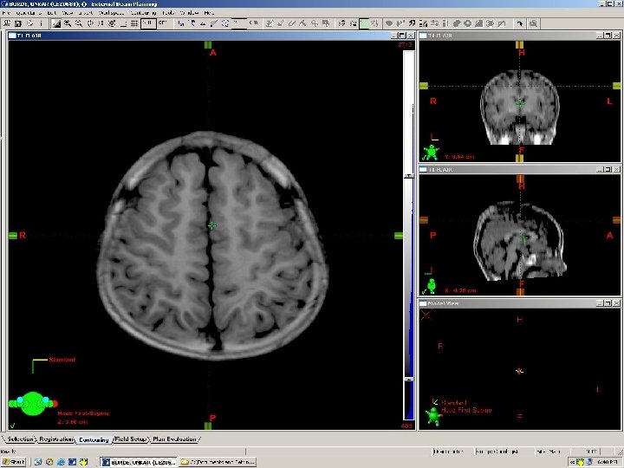
Task: Open the Insert menu
Action: (85, 13)
